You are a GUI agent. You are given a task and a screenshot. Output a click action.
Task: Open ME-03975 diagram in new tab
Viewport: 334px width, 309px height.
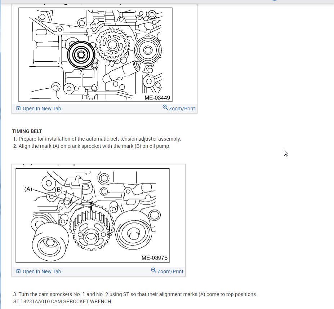click(39, 272)
